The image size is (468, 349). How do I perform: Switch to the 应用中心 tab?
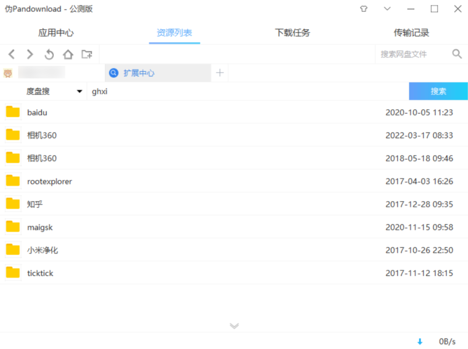(56, 33)
